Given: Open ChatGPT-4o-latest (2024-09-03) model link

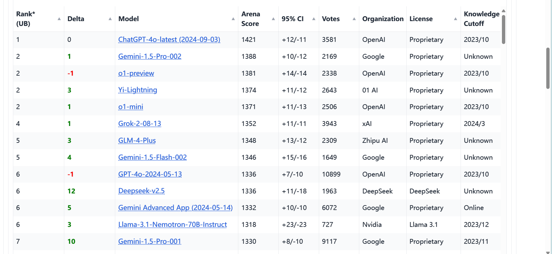Looking at the screenshot, I should point(169,39).
